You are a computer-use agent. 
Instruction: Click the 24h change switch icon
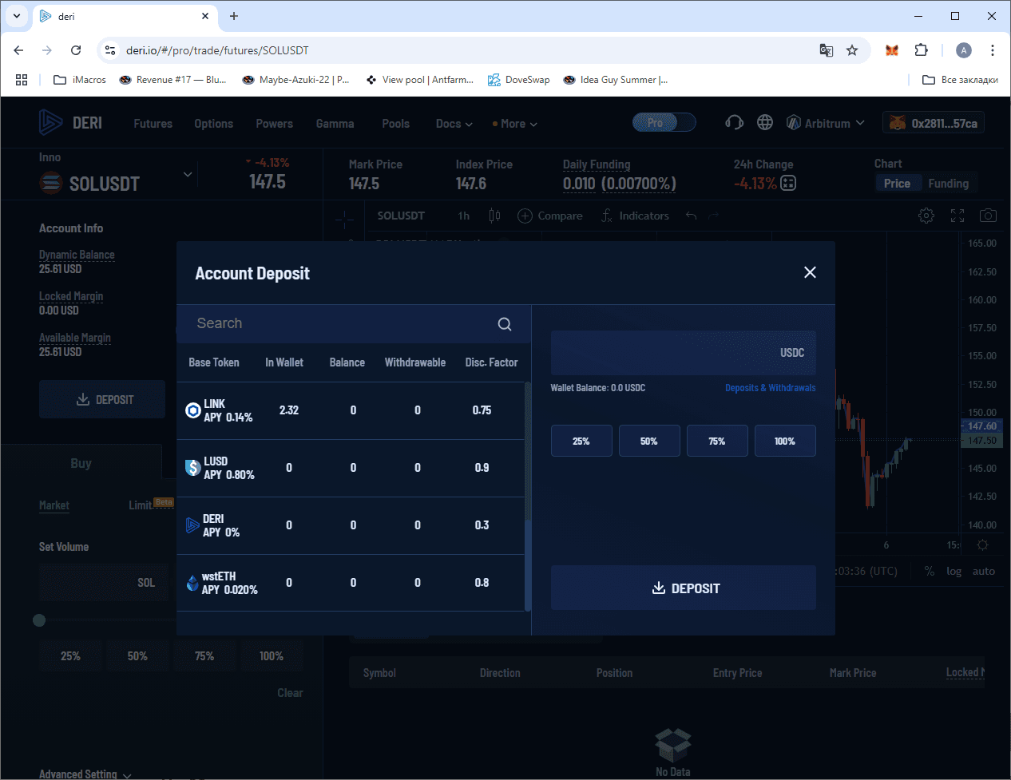click(788, 183)
